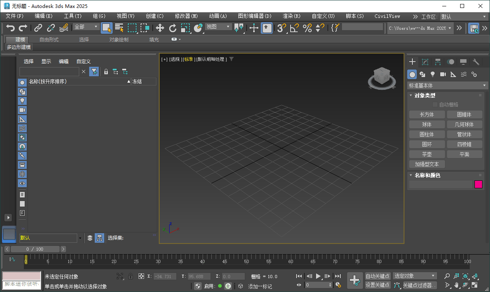The width and height of the screenshot is (490, 292).
Task: Open the pink object color swatch
Action: pos(478,184)
